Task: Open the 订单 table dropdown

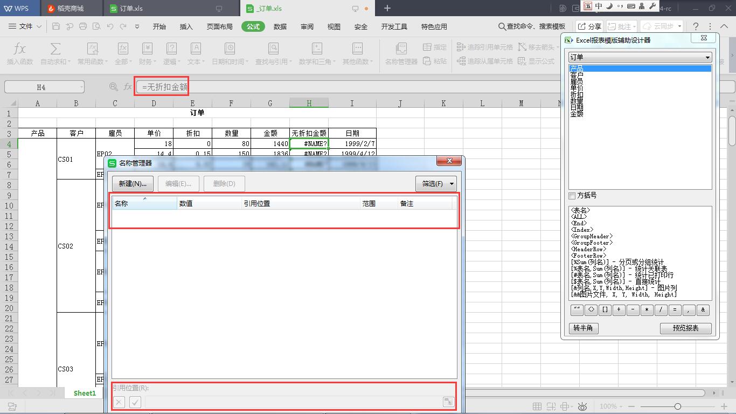Action: tap(640, 57)
